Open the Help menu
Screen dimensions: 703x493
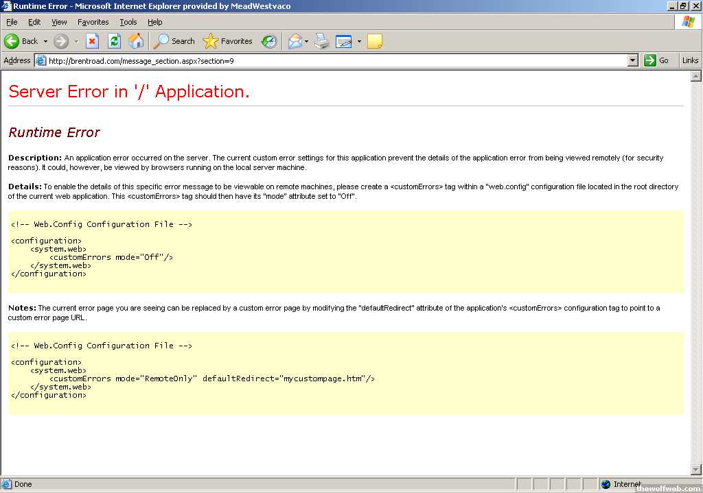(154, 22)
